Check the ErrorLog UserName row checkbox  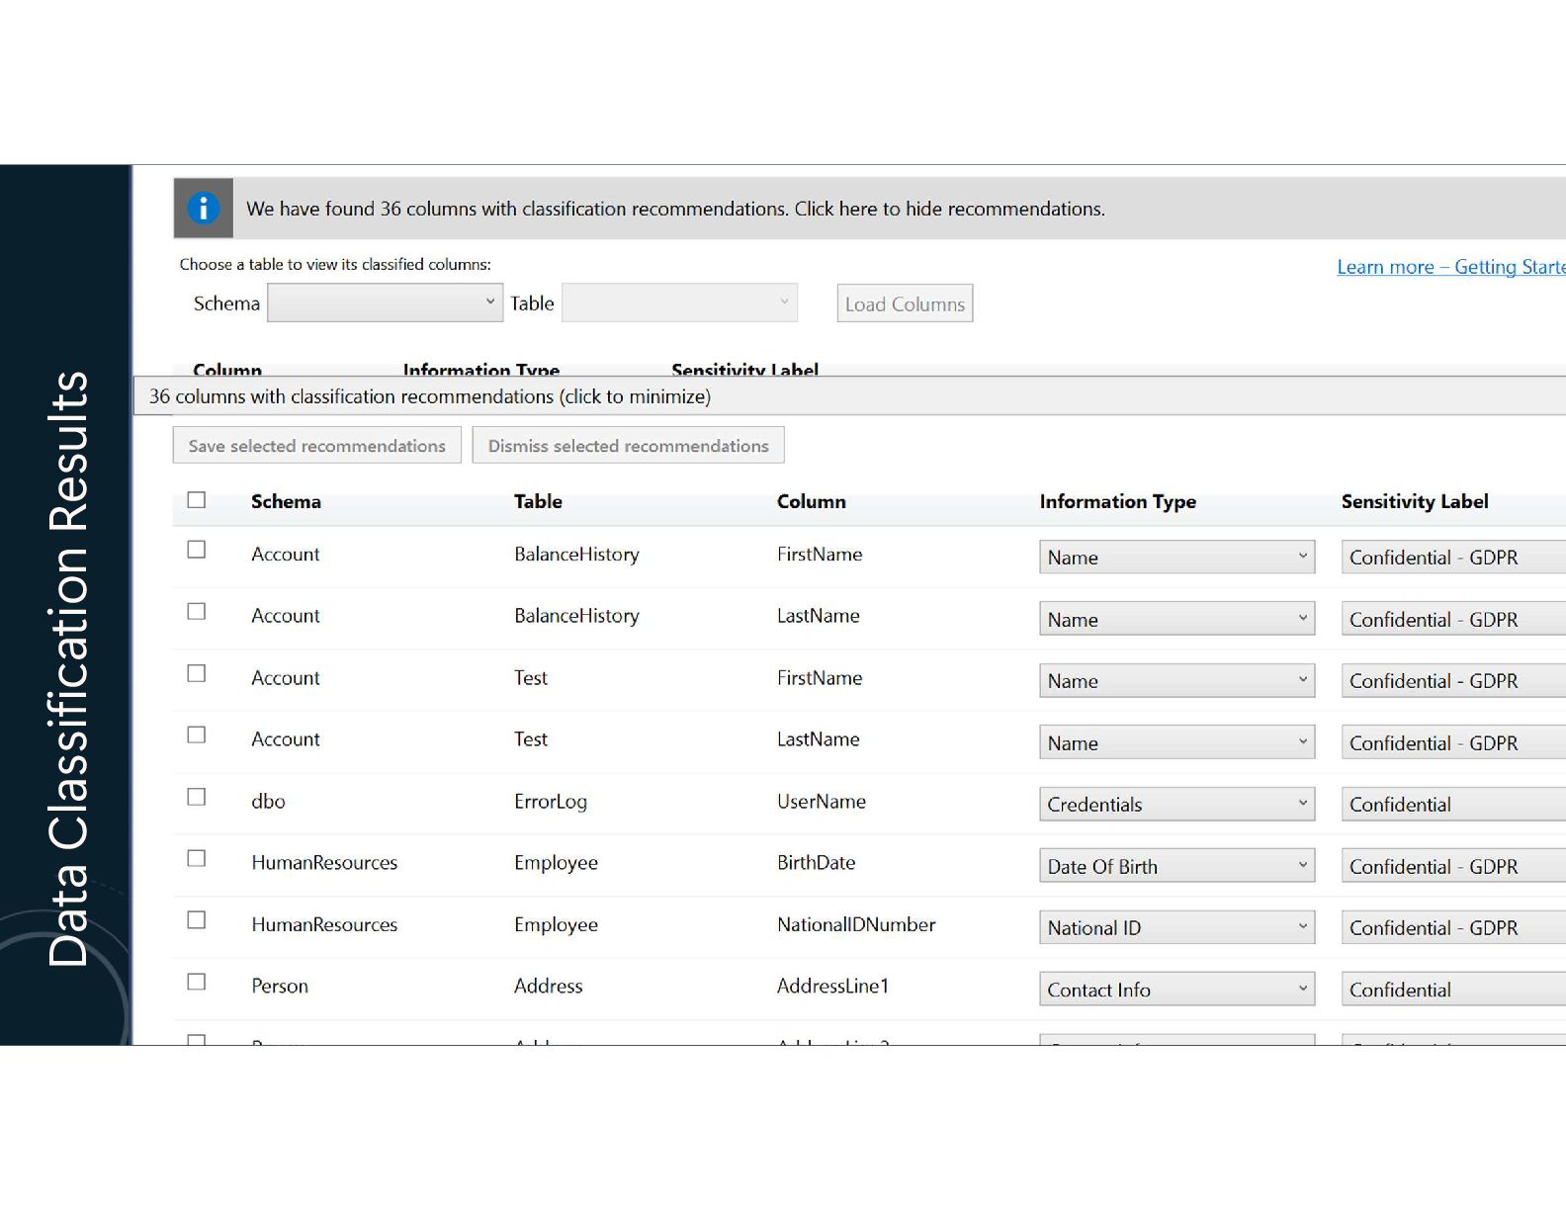click(x=197, y=797)
